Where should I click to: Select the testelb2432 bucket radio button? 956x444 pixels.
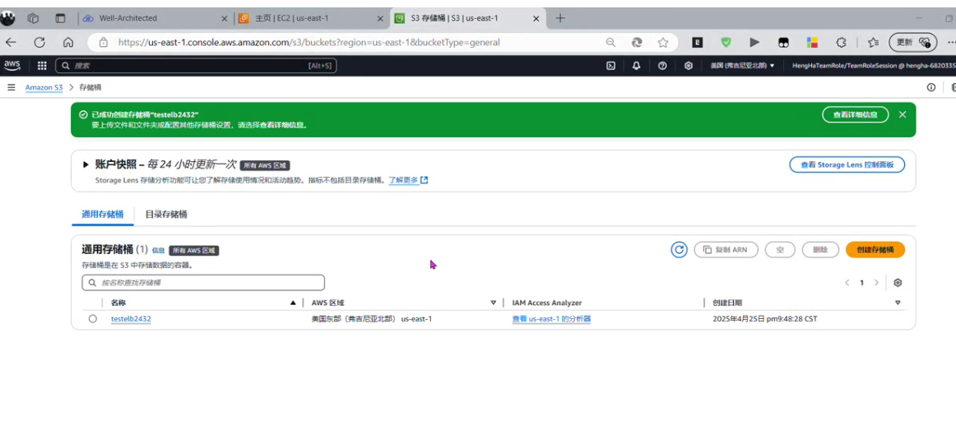point(93,318)
